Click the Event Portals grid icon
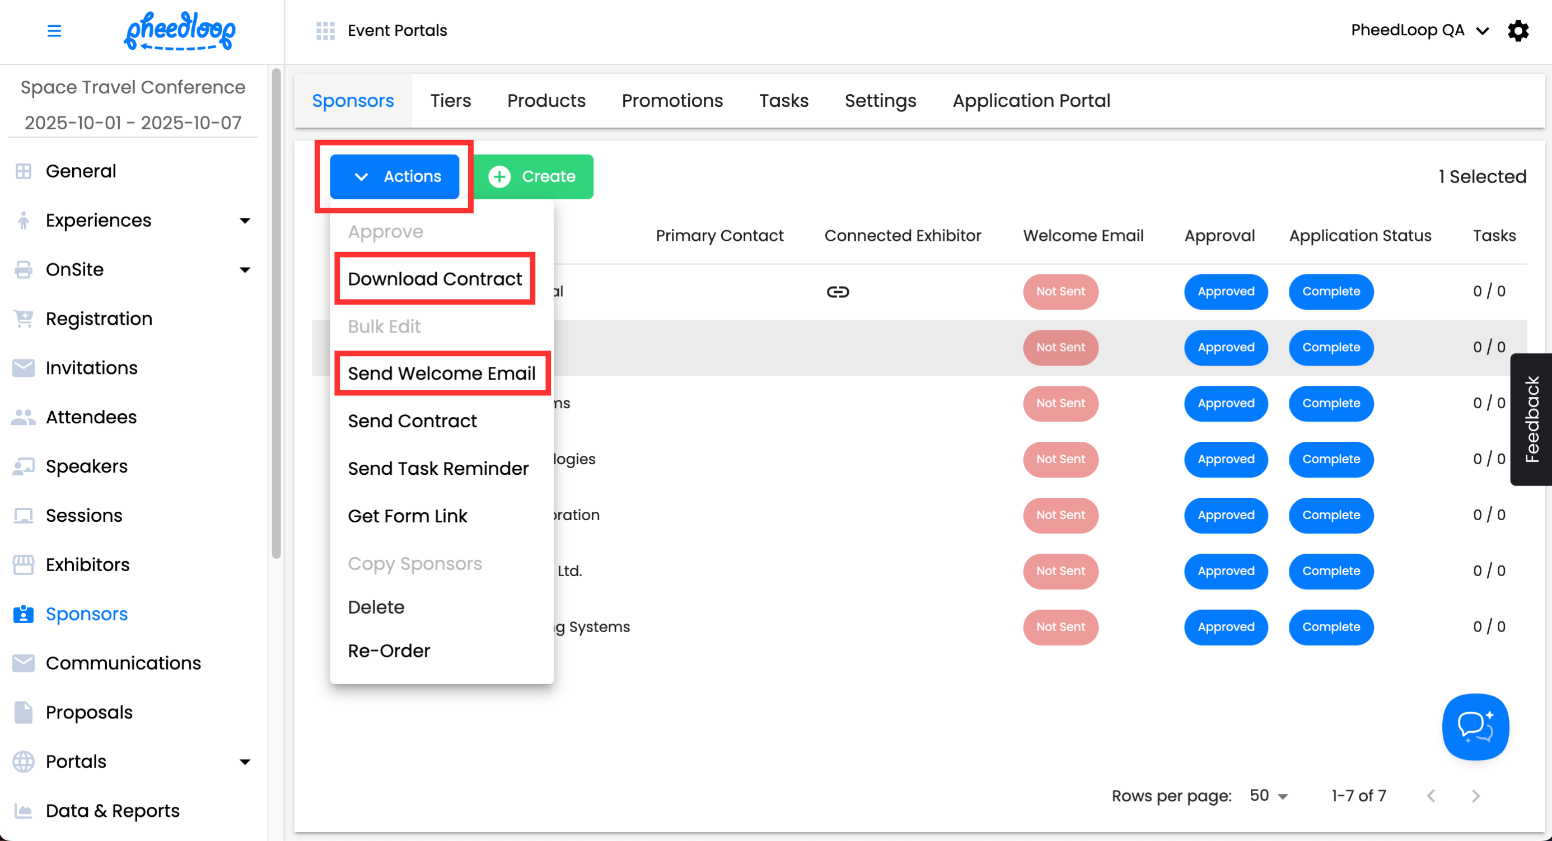This screenshot has width=1552, height=841. 325,31
